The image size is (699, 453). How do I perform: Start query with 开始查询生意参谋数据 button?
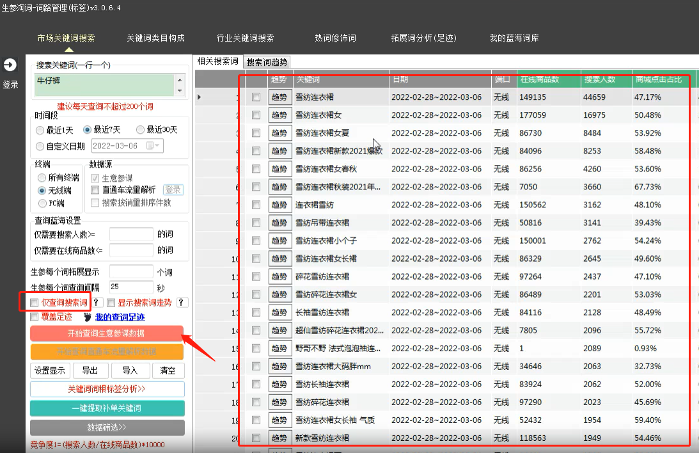(107, 333)
